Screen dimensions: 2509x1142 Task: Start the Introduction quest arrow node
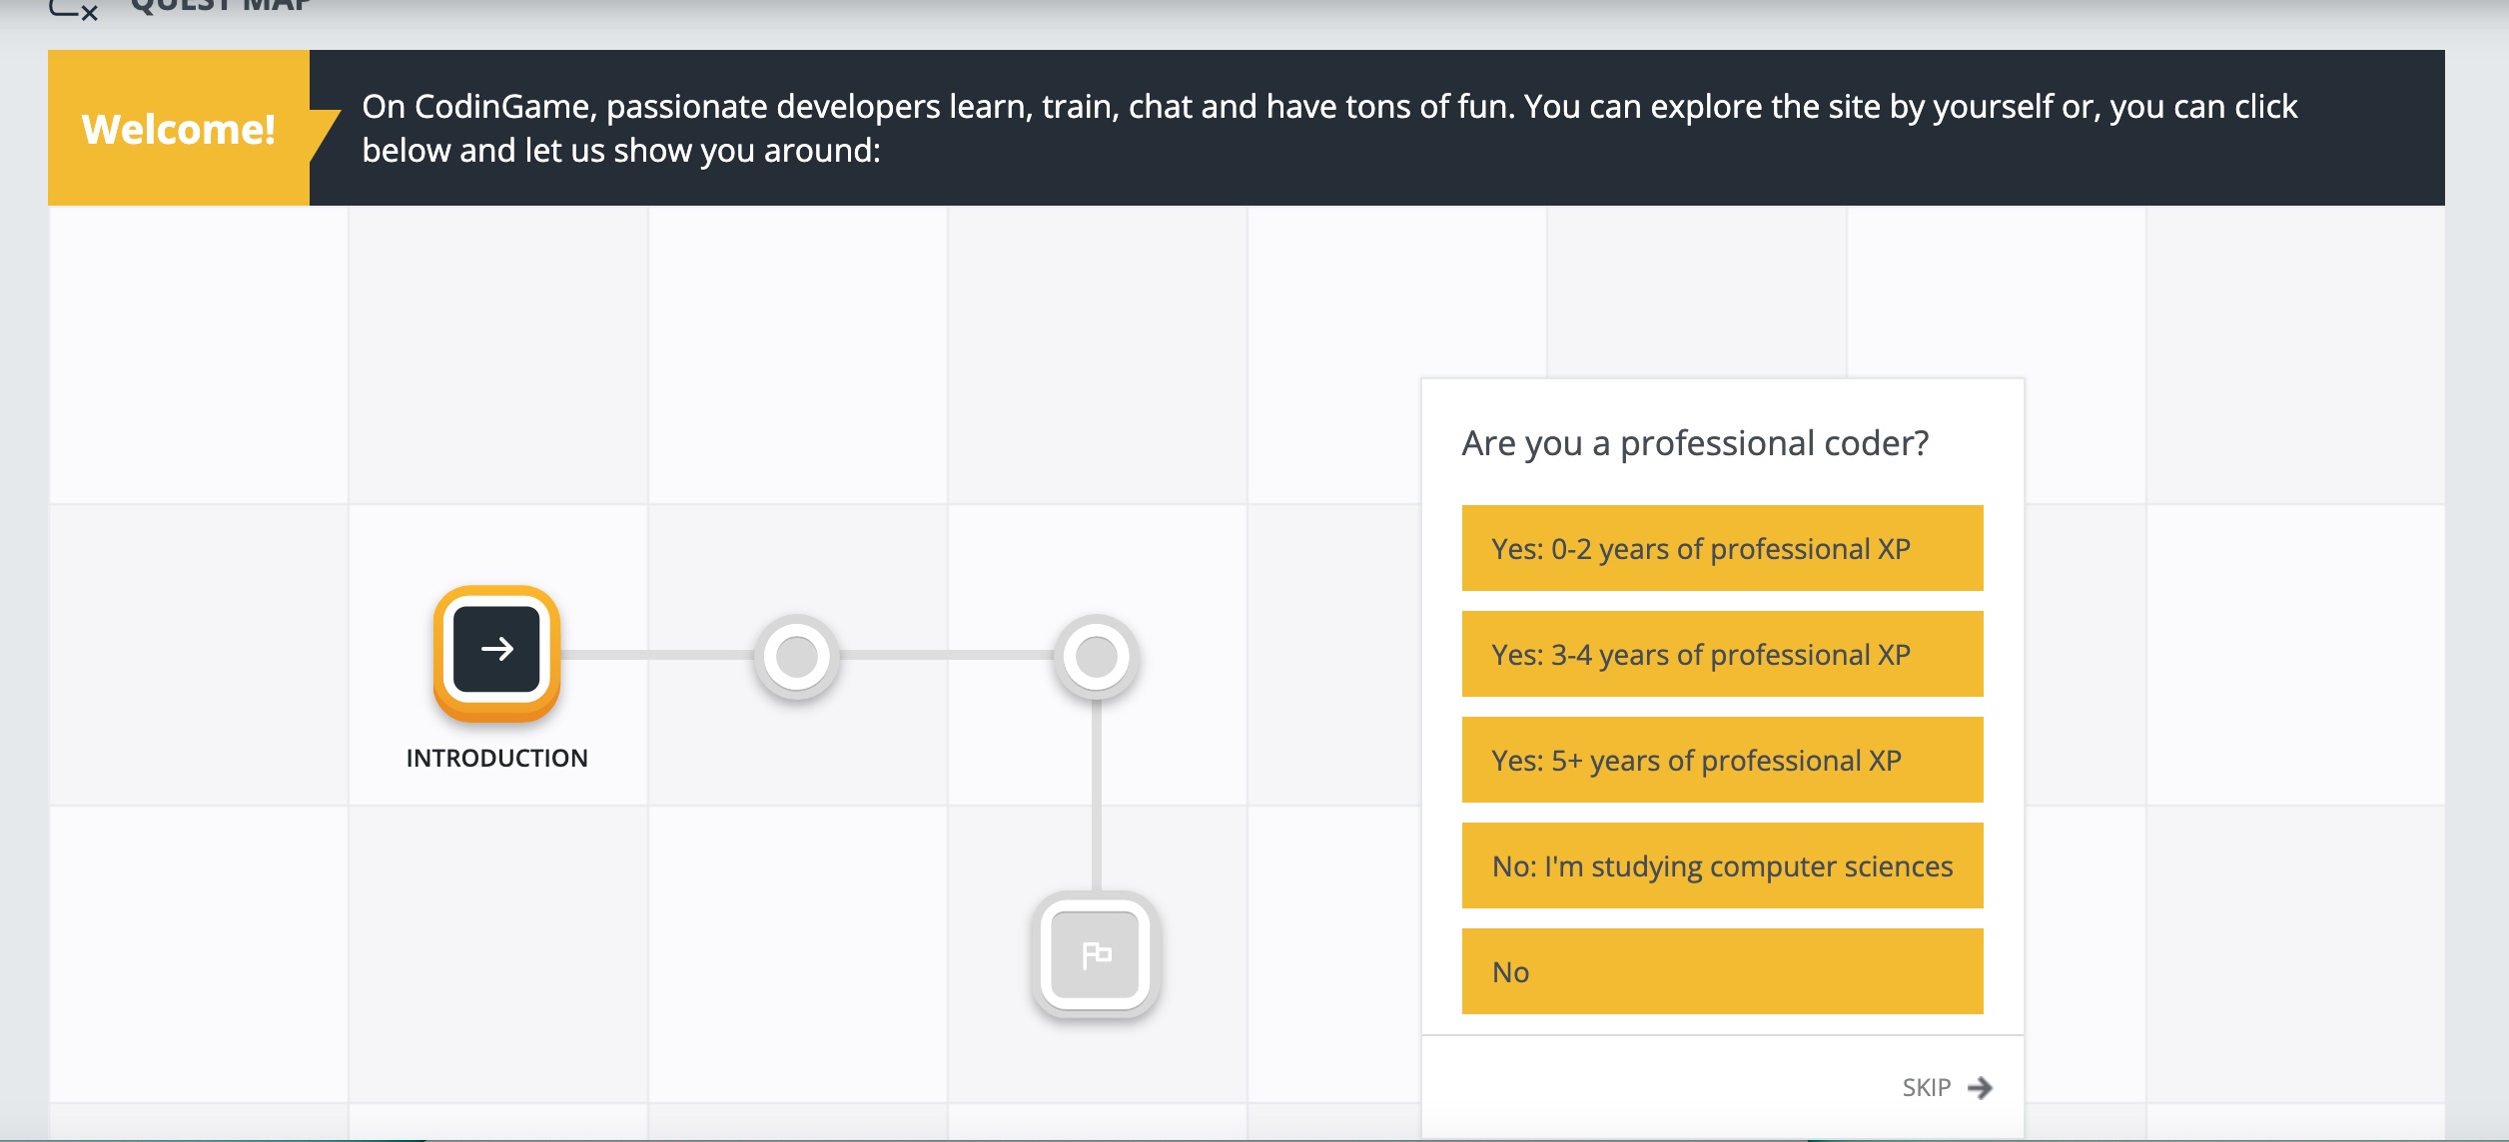(x=496, y=650)
